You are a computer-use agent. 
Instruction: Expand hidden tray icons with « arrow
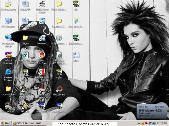pyautogui.click(x=139, y=123)
